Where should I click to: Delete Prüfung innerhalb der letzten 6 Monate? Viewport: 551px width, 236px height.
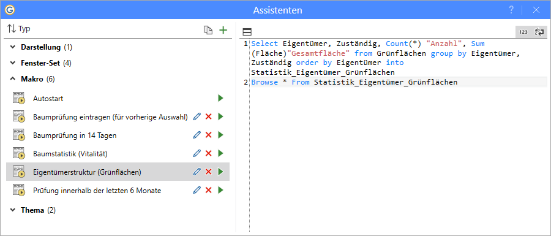[x=208, y=190]
